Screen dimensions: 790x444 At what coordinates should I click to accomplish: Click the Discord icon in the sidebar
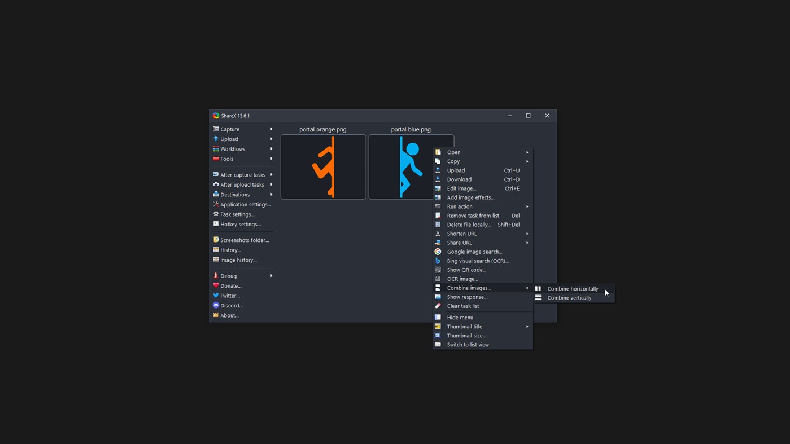[216, 305]
